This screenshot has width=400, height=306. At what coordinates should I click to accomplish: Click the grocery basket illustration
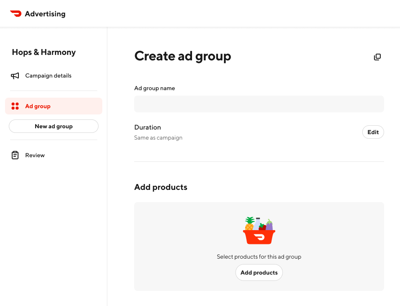pos(259,230)
